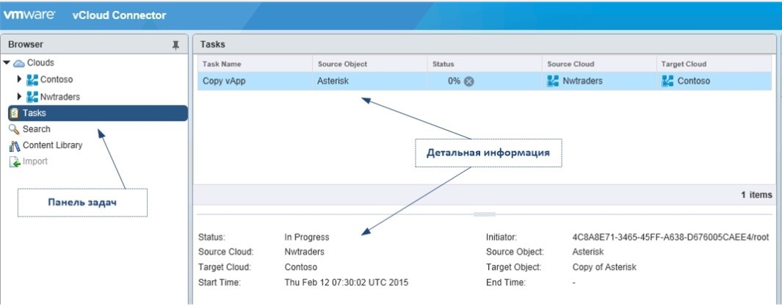Image resolution: width=782 pixels, height=306 pixels.
Task: Click the Contoso cloud icon in Browser tree
Action: point(32,79)
